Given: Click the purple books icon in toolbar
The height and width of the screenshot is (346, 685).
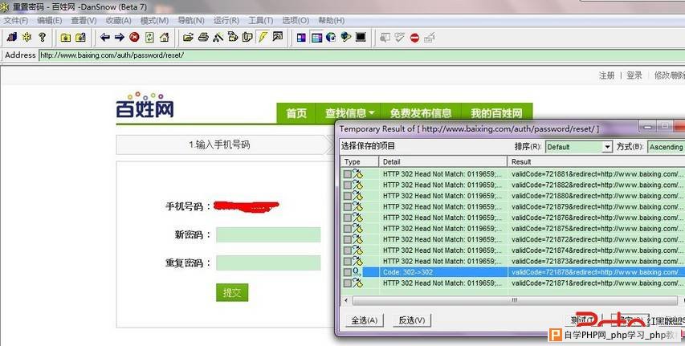Looking at the screenshot, I should tap(12, 37).
